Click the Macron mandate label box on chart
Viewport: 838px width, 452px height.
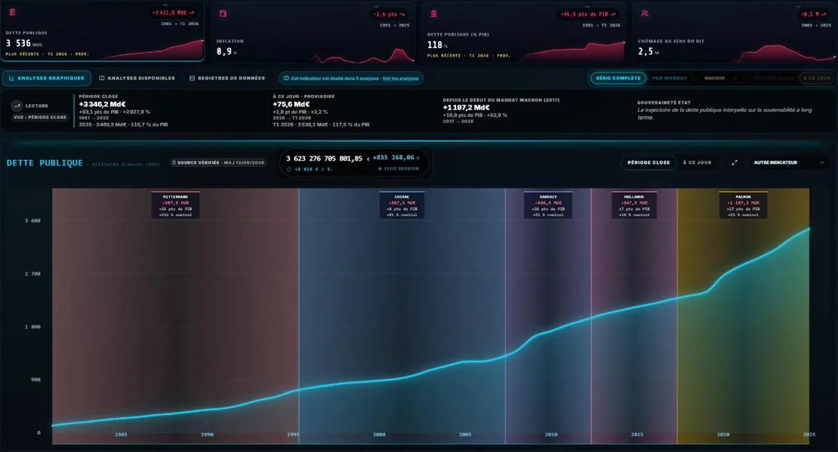tap(743, 205)
